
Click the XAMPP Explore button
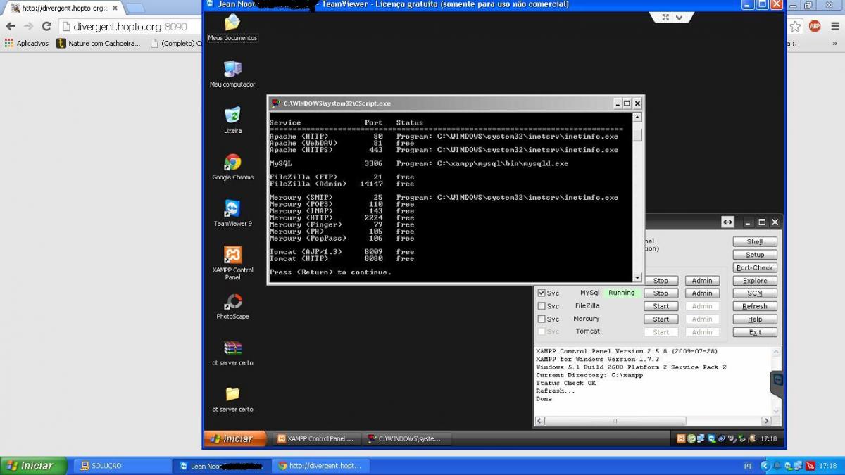coord(755,280)
